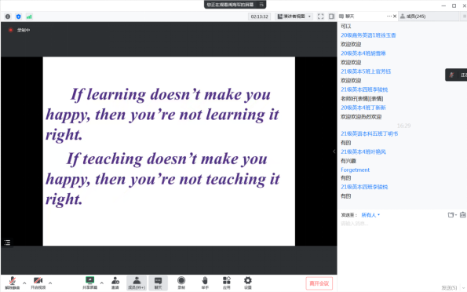Open the list icon on shared screen

[7, 243]
